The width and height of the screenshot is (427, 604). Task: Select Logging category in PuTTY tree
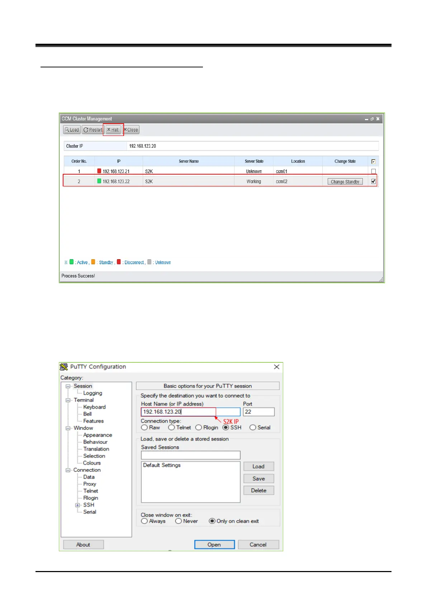[x=92, y=393]
